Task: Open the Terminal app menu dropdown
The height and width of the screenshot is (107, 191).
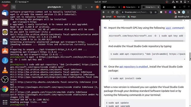Action: pos(22,2)
